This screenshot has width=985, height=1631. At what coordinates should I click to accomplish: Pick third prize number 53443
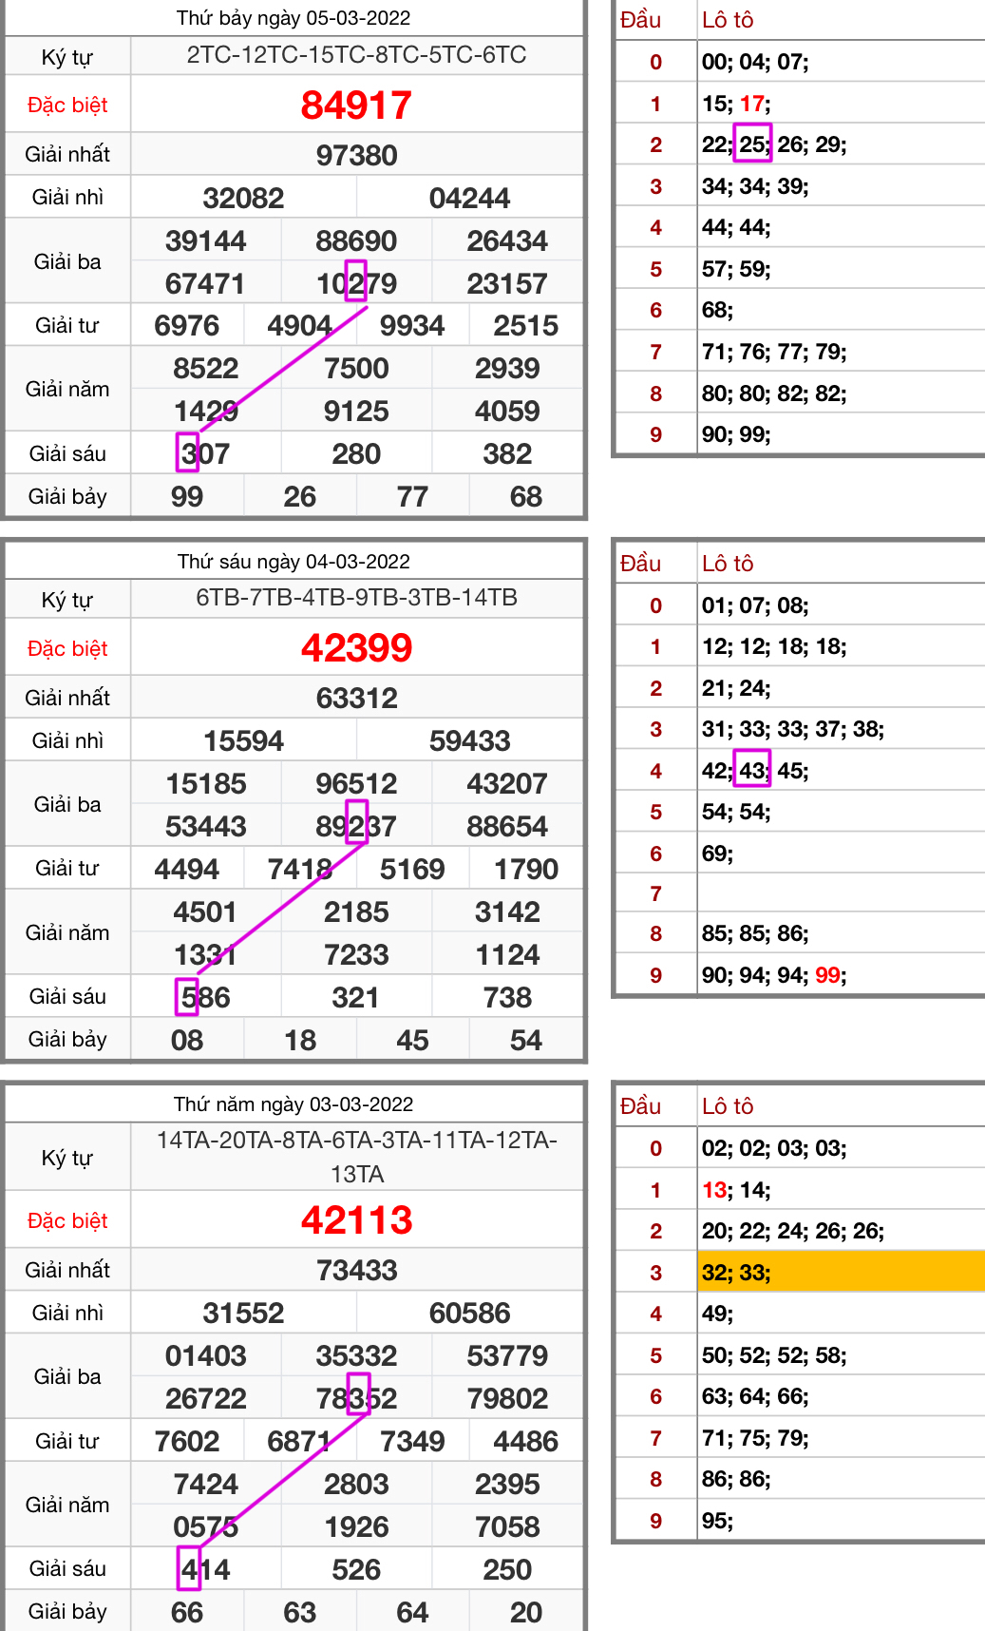(x=205, y=826)
